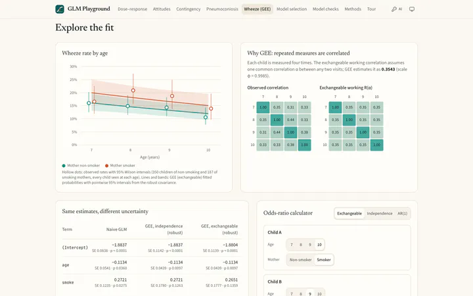Screen dimensions: 473x296
Task: Click the GEE, independence column header
Action: [164, 230]
